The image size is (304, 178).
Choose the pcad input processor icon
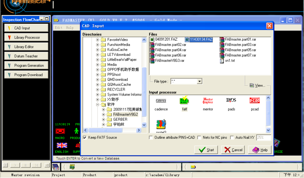pyautogui.click(x=255, y=100)
